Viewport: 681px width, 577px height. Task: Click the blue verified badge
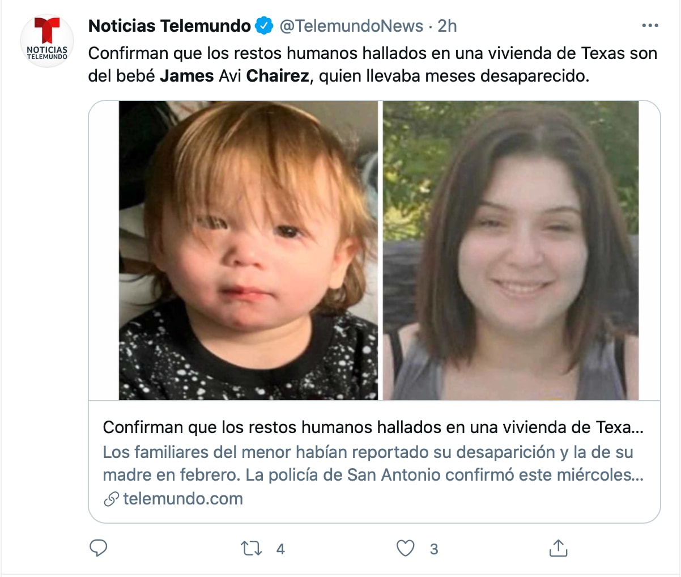264,26
